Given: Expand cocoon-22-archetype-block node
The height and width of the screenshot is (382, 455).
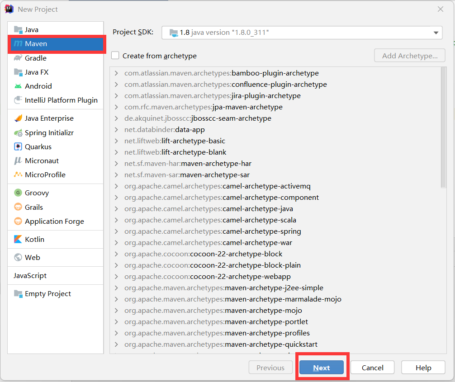Looking at the screenshot, I should [116, 254].
